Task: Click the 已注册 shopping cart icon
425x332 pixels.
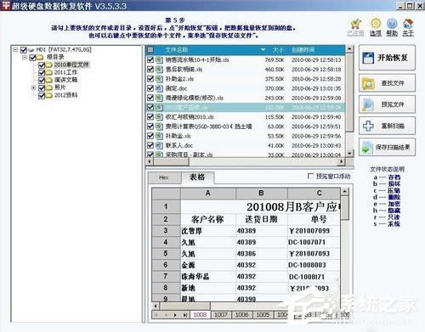Action: 355,24
